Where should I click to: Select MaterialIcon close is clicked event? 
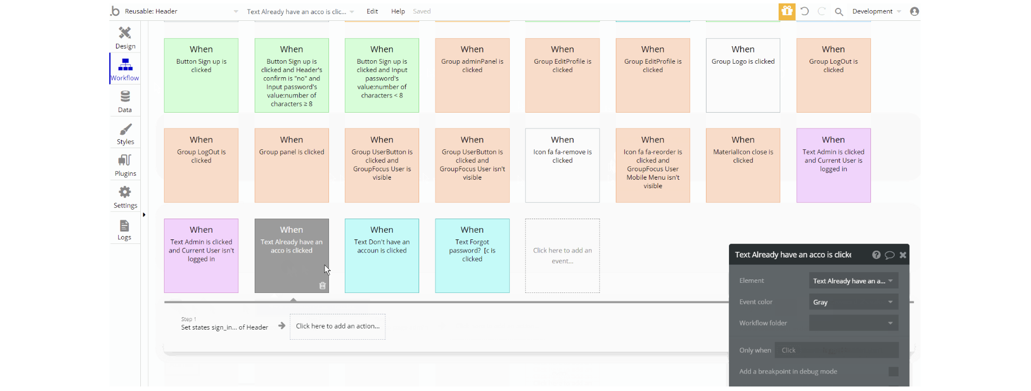[743, 166]
